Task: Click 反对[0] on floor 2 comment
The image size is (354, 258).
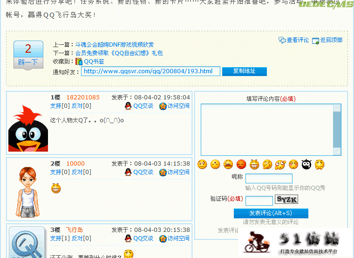Action: click(81, 172)
